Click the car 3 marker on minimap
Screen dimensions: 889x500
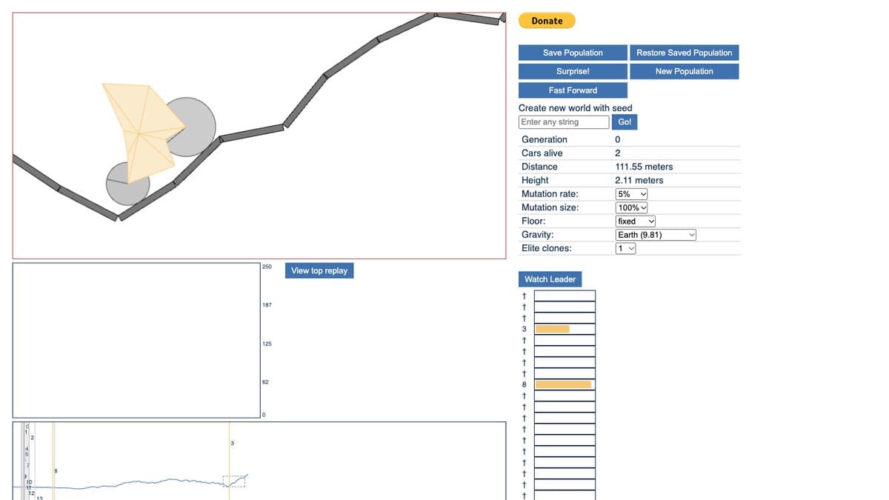click(x=230, y=459)
